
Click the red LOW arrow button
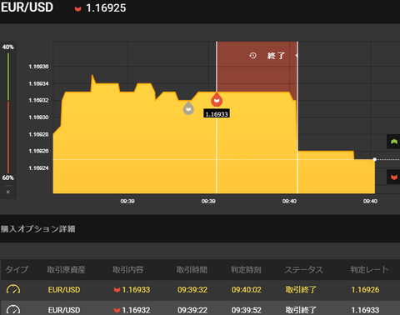pos(393,177)
